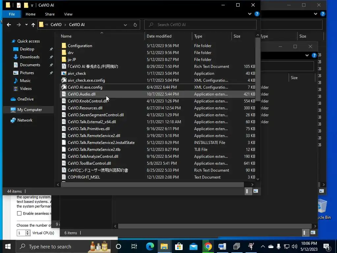The image size is (337, 253).
Task: Launch Microsoft Edge from taskbar
Action: [150, 246]
